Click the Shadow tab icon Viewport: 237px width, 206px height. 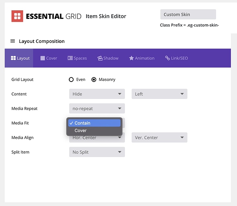click(100, 58)
